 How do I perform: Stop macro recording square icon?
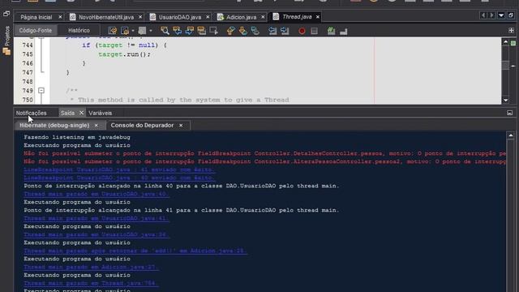coord(314,31)
